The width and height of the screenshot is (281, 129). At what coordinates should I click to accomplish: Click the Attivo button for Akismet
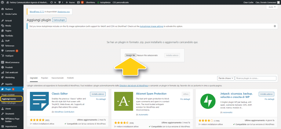(x=186, y=94)
